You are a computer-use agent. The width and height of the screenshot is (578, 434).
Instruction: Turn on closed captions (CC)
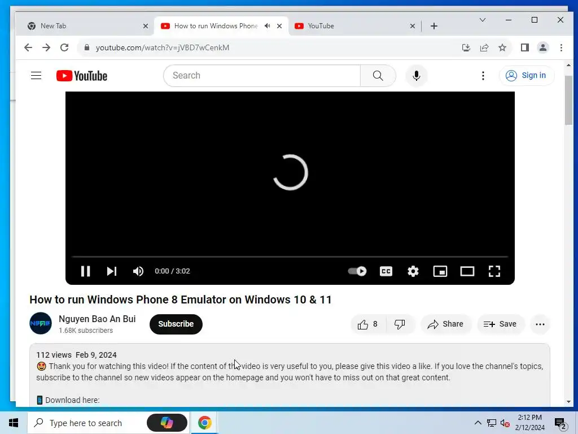click(x=386, y=271)
